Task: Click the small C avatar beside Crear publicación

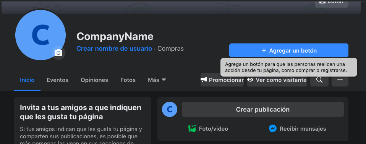Action: 170,109
